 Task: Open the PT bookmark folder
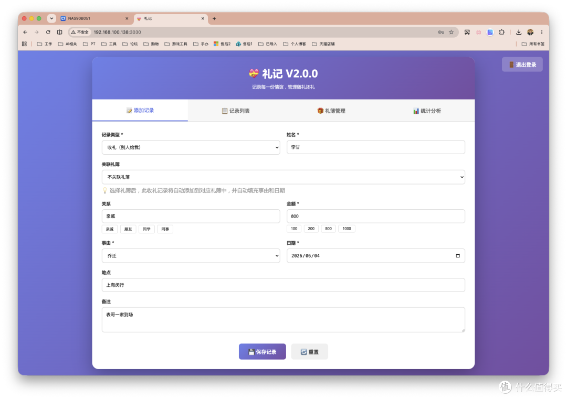coord(89,44)
